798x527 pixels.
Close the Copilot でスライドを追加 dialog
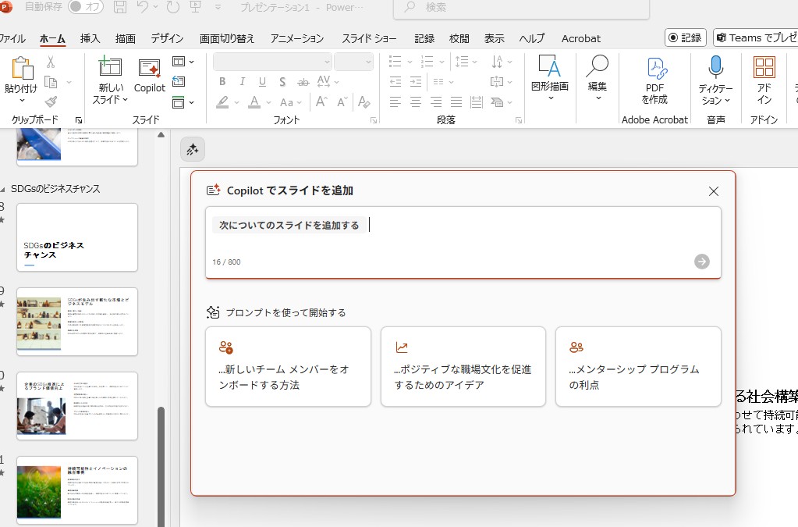pos(713,191)
